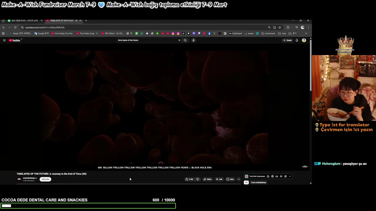Like the video (3.2M)
This screenshot has width=376, height=211.
tap(189, 179)
